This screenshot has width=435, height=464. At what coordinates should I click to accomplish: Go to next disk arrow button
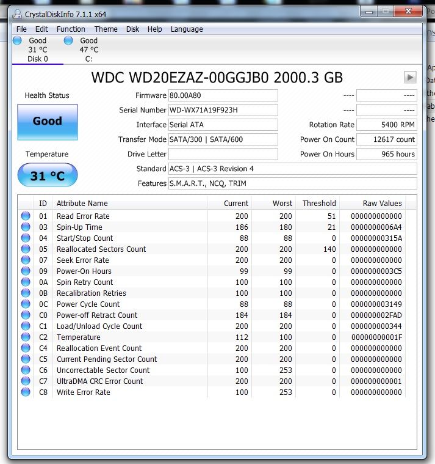click(x=410, y=78)
